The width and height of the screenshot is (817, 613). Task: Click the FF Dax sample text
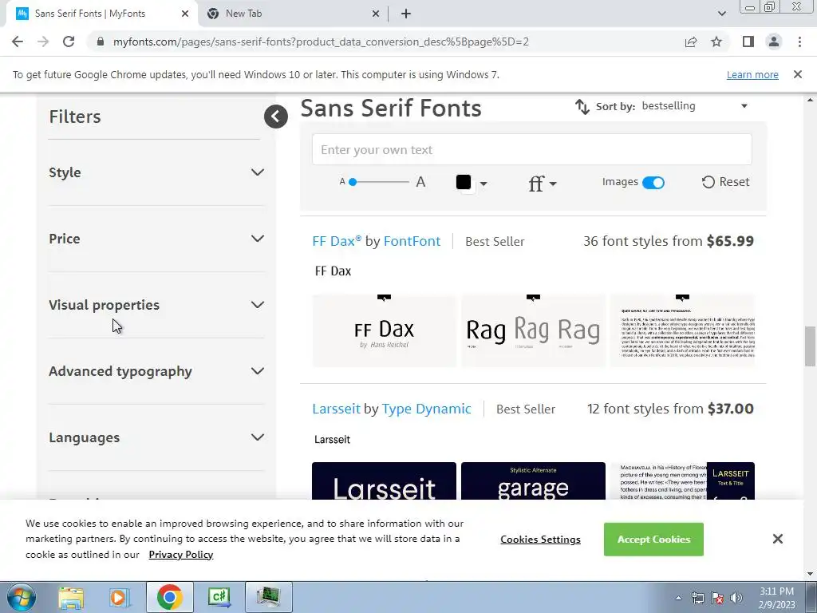tap(333, 271)
